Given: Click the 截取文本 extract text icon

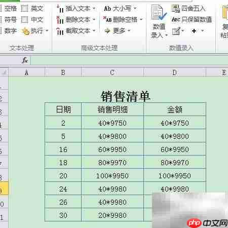Looking at the screenshot, I should 60,31.
